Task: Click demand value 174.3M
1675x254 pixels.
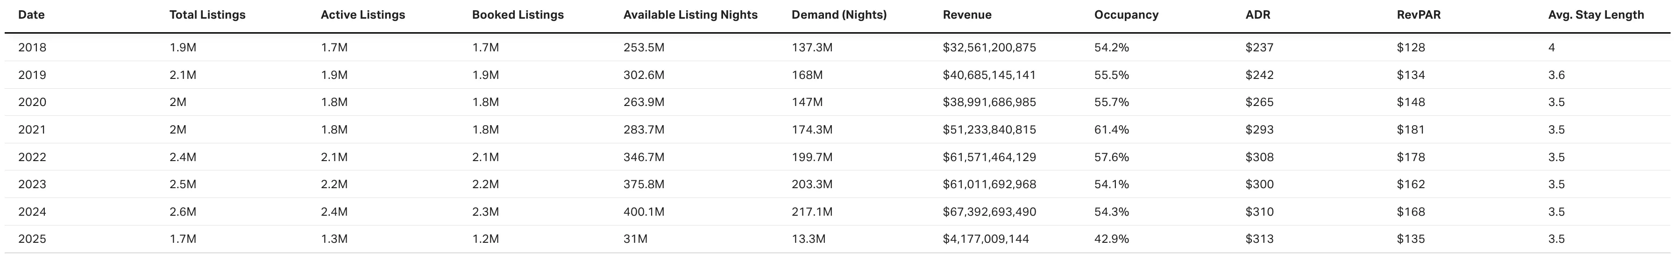Action: 812,130
